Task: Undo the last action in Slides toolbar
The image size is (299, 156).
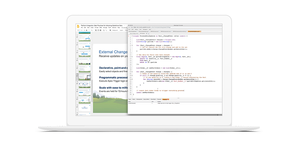Action: 82,30
